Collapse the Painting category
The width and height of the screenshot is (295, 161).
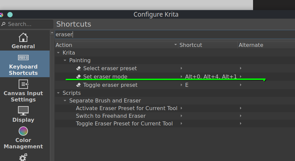coord(65,60)
